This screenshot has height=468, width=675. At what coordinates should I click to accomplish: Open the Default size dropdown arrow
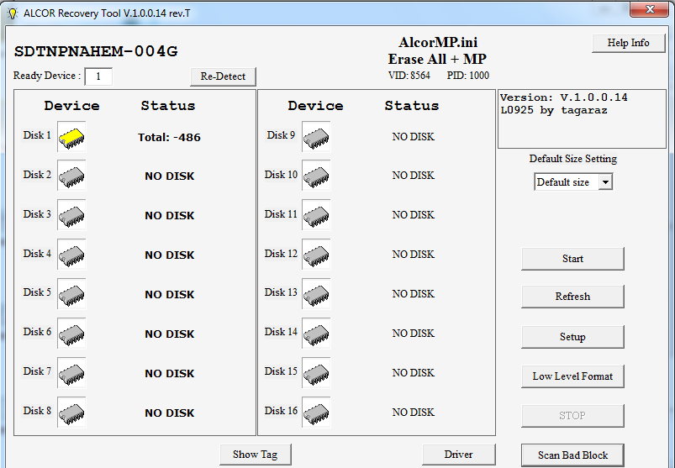pos(605,182)
